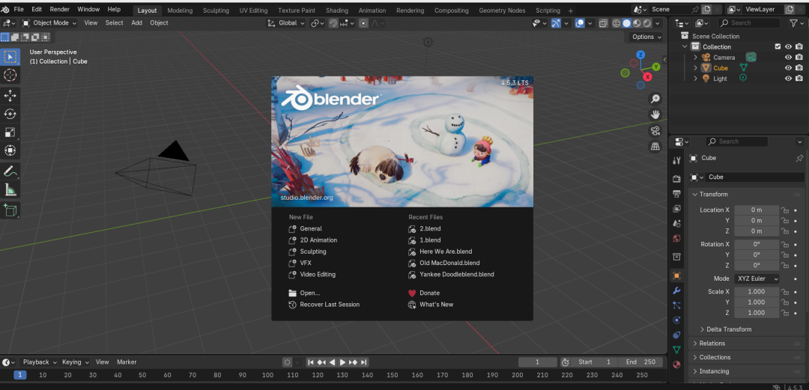Choose the Add Cube tool
The width and height of the screenshot is (809, 390).
pyautogui.click(x=10, y=210)
